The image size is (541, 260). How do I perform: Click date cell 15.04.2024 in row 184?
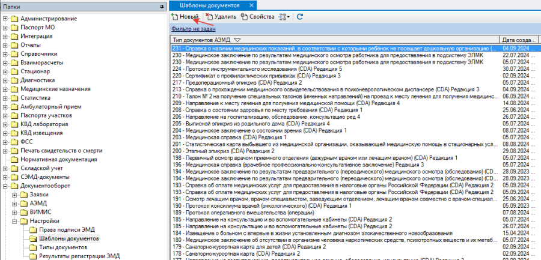coord(519,233)
